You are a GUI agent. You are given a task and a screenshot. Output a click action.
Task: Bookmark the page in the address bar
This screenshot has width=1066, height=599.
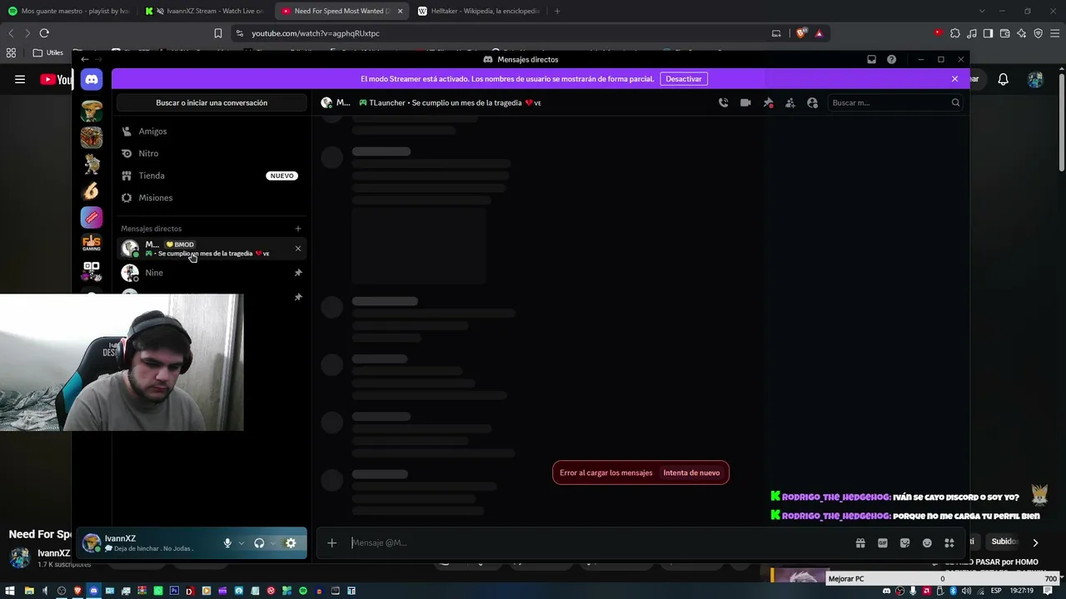(218, 33)
